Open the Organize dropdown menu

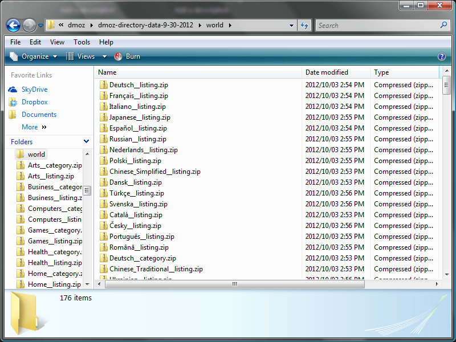pyautogui.click(x=34, y=56)
